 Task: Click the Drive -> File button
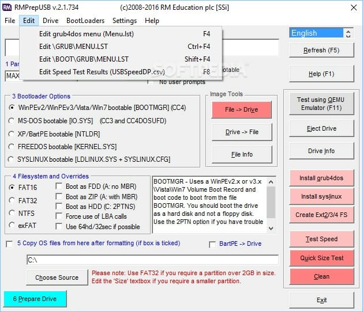tap(242, 132)
